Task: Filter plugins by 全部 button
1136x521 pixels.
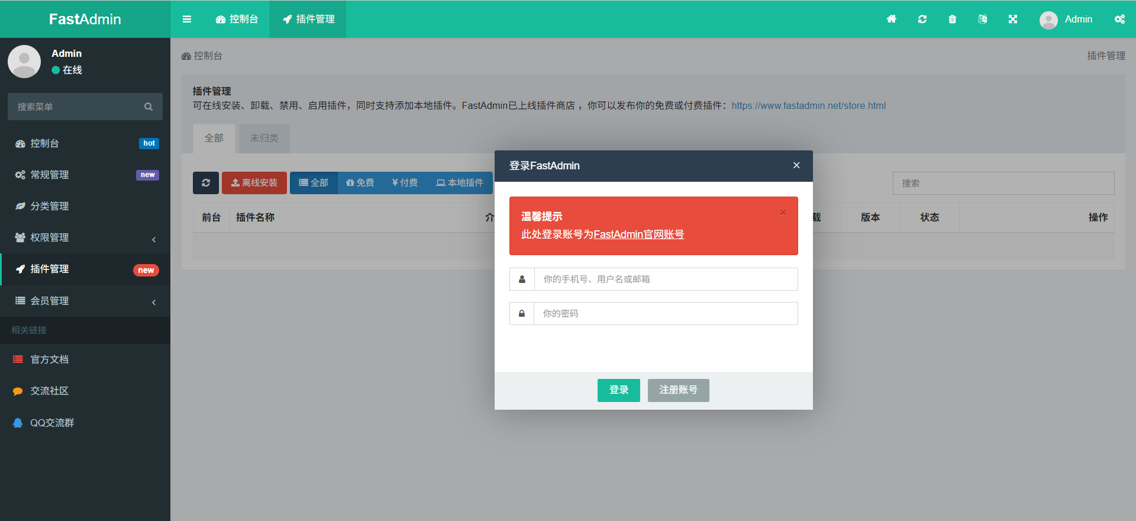Action: [314, 183]
